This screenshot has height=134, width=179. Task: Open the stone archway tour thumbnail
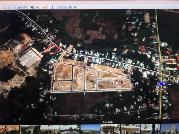click(29, 129)
